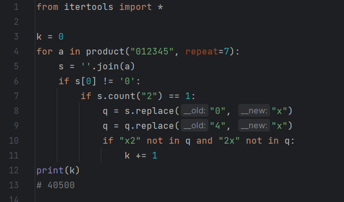Place cursor on the word itertools
344x202 pixels.
[x=89, y=7]
